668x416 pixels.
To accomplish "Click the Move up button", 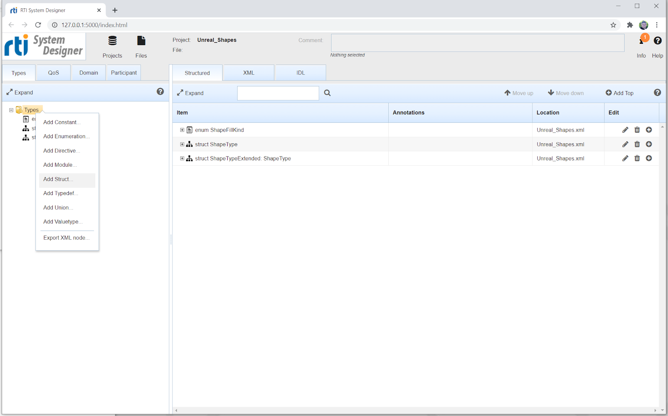I will tap(519, 93).
